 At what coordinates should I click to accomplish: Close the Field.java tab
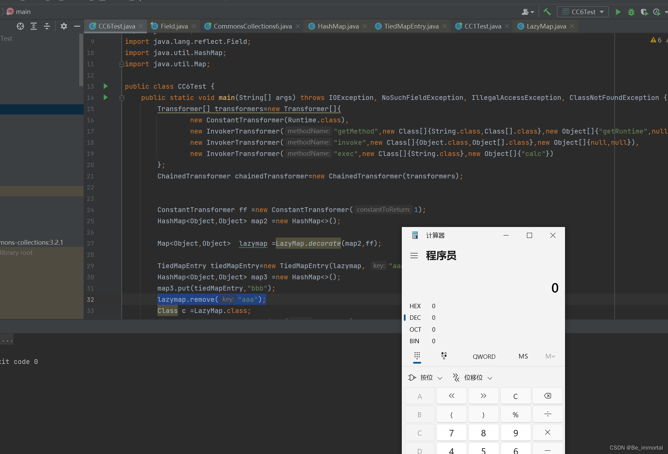194,26
